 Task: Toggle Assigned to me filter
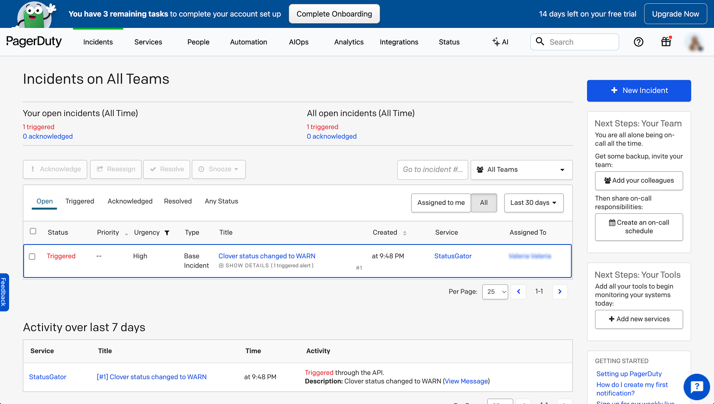(441, 203)
